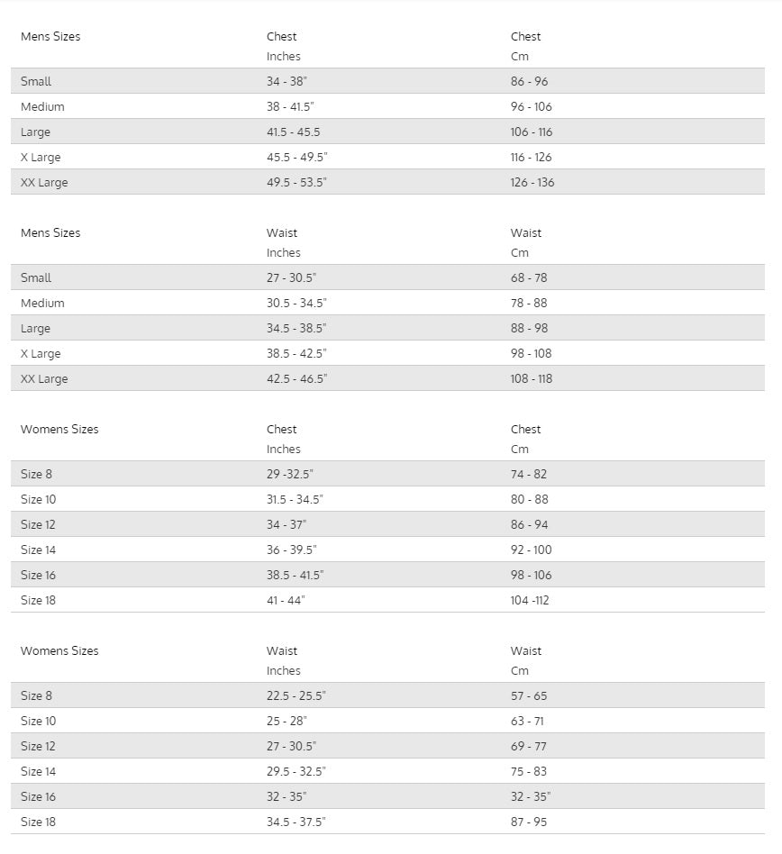The height and width of the screenshot is (854, 782).
Task: Select the Small row in mens chest table
Action: 387,80
